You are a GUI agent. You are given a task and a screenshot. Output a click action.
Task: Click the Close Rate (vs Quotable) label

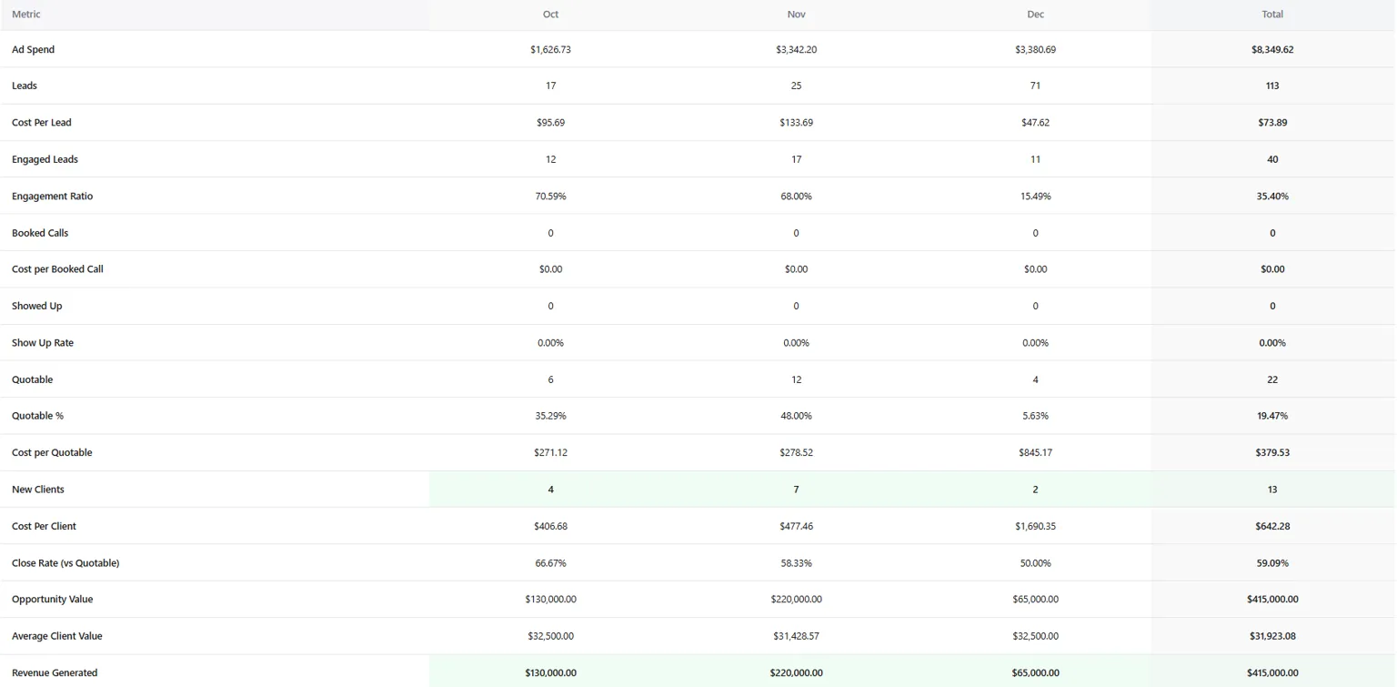[x=65, y=563]
